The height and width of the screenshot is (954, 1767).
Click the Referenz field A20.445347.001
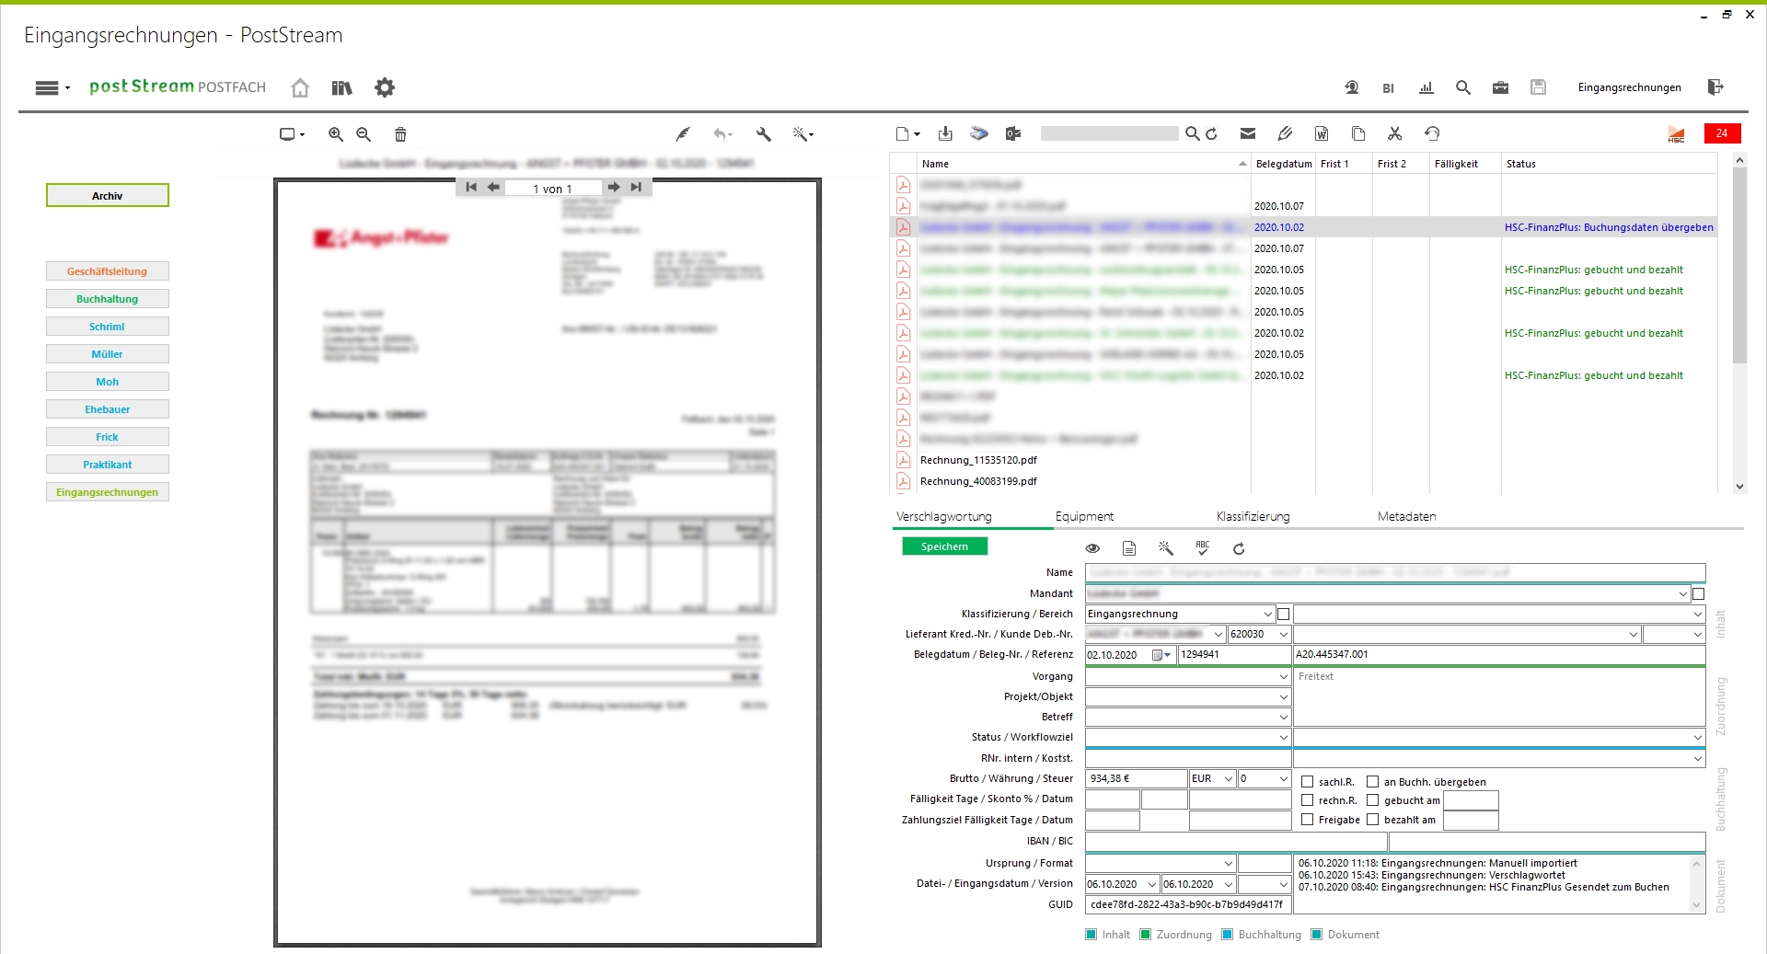1499,654
